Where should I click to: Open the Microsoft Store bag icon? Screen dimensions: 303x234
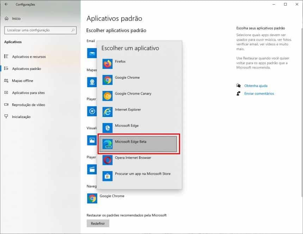pyautogui.click(x=107, y=176)
